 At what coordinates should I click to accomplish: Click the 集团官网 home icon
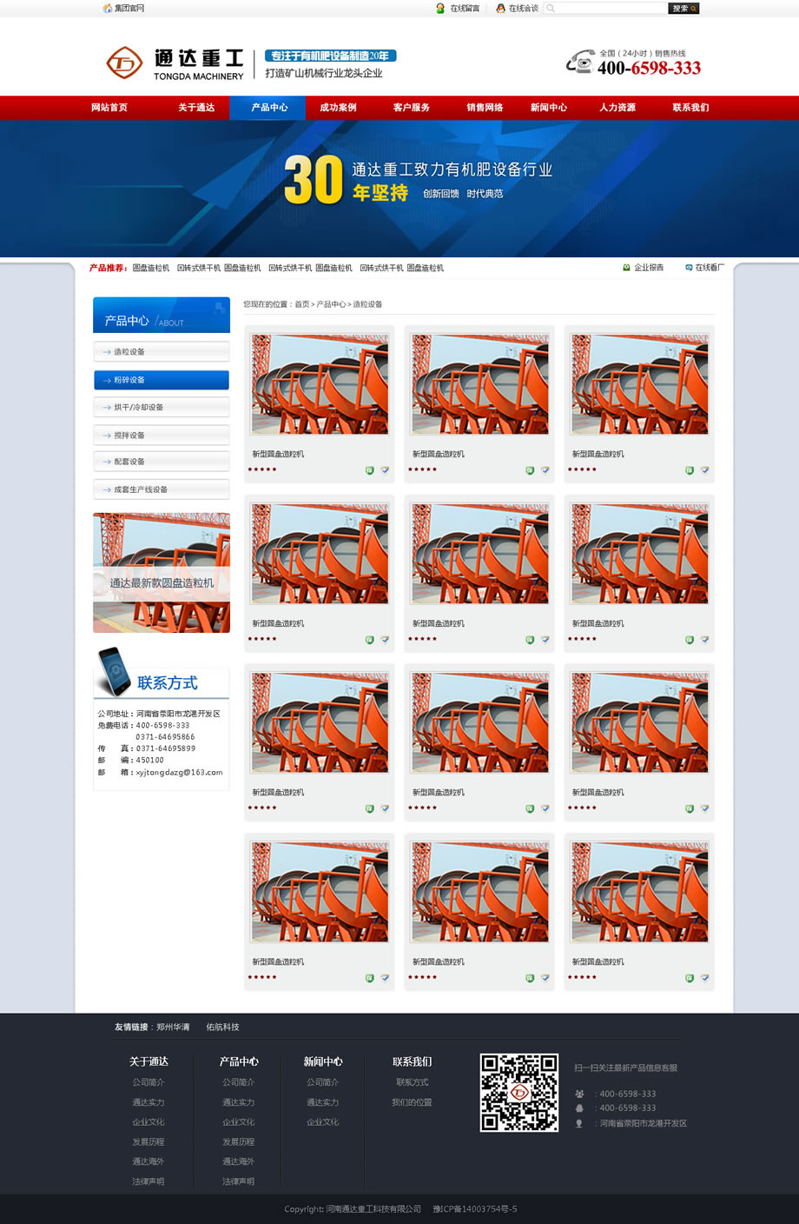tap(108, 9)
